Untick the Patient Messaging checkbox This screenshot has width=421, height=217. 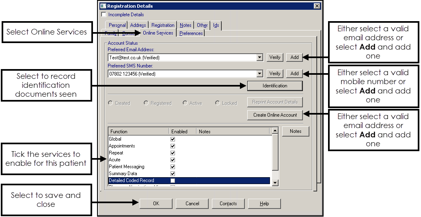point(173,167)
